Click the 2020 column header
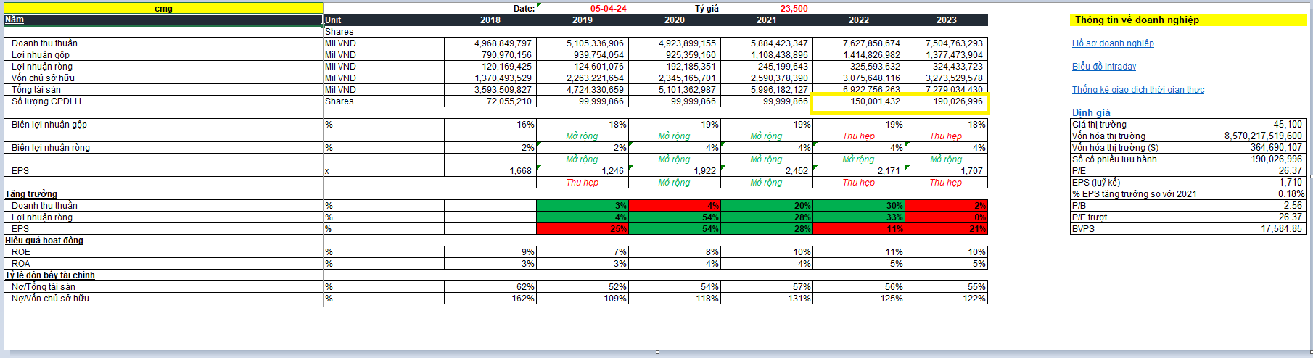Viewport: 1313px width, 358px height. pos(675,20)
